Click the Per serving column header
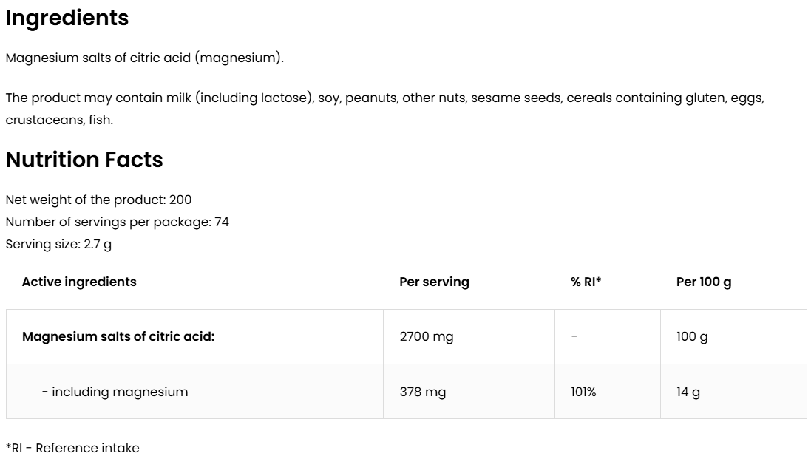This screenshot has width=811, height=459. coord(434,282)
